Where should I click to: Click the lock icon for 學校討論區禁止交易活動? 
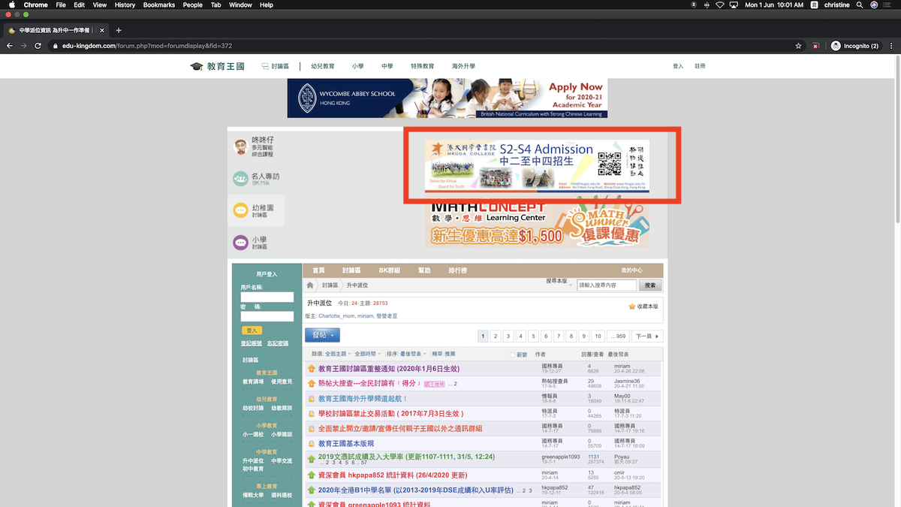[311, 414]
